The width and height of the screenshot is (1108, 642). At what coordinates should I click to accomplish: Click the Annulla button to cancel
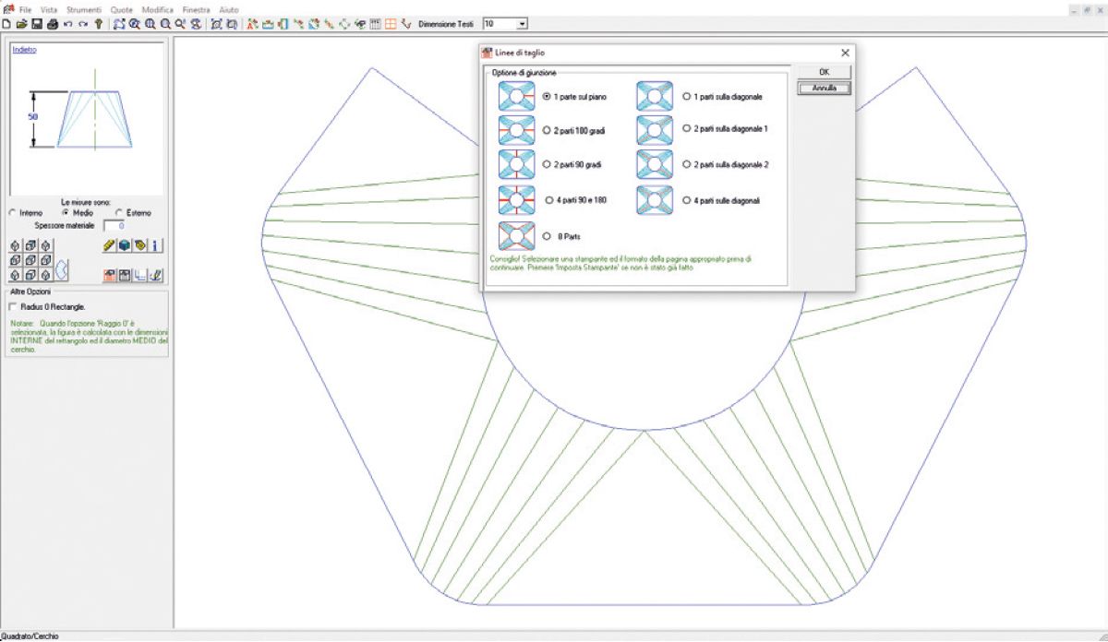[824, 89]
